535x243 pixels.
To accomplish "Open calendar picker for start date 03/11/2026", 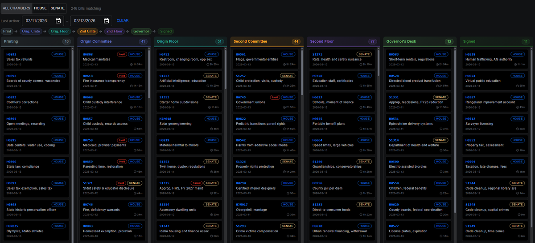I will pyautogui.click(x=58, y=20).
